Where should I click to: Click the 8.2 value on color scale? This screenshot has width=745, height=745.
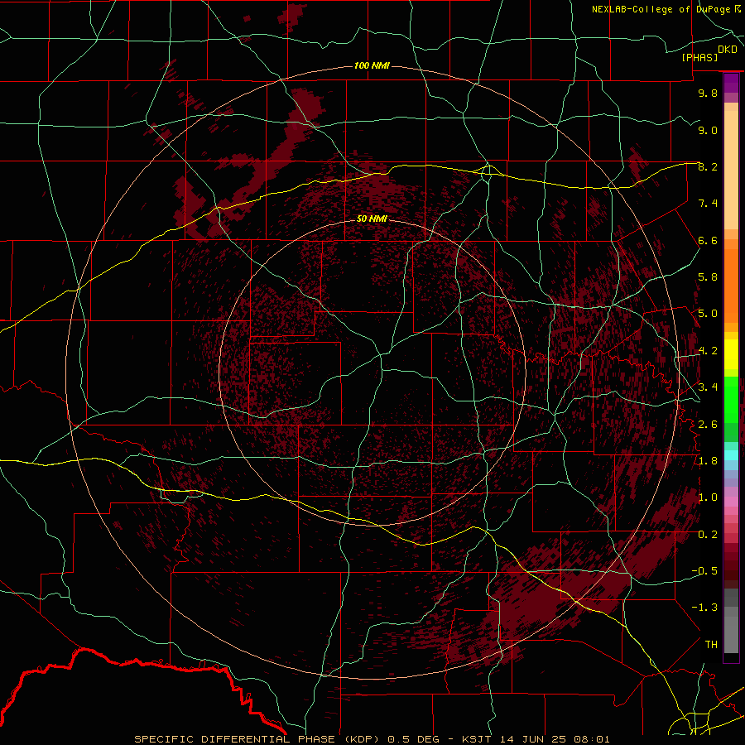point(708,166)
